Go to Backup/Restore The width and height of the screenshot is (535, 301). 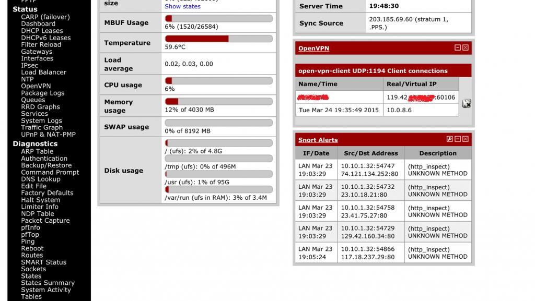[46, 165]
